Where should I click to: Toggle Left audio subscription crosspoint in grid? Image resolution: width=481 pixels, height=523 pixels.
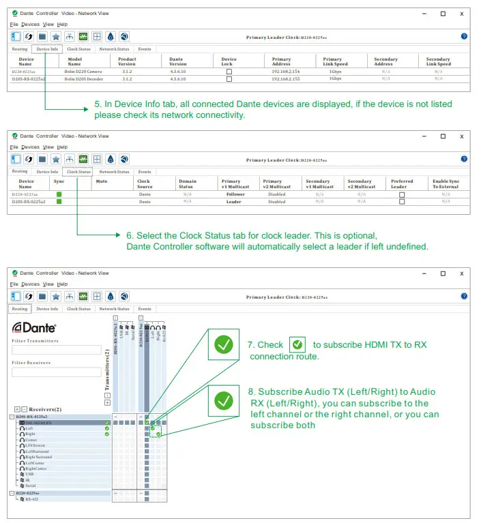tap(153, 428)
